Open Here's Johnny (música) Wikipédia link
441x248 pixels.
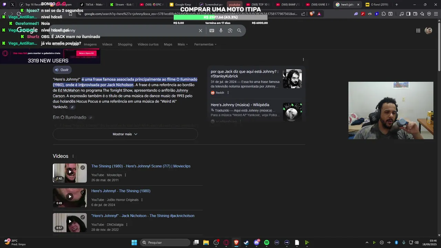(x=240, y=105)
